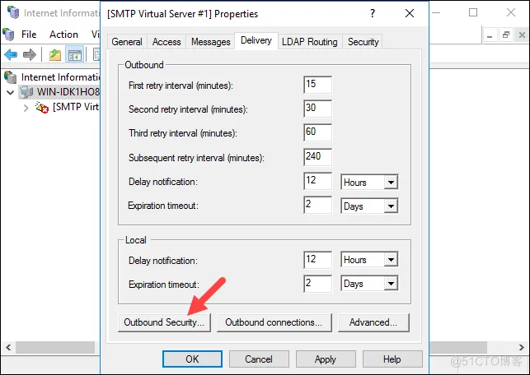Click the dialog's question mark help icon
The height and width of the screenshot is (375, 530).
click(x=373, y=13)
